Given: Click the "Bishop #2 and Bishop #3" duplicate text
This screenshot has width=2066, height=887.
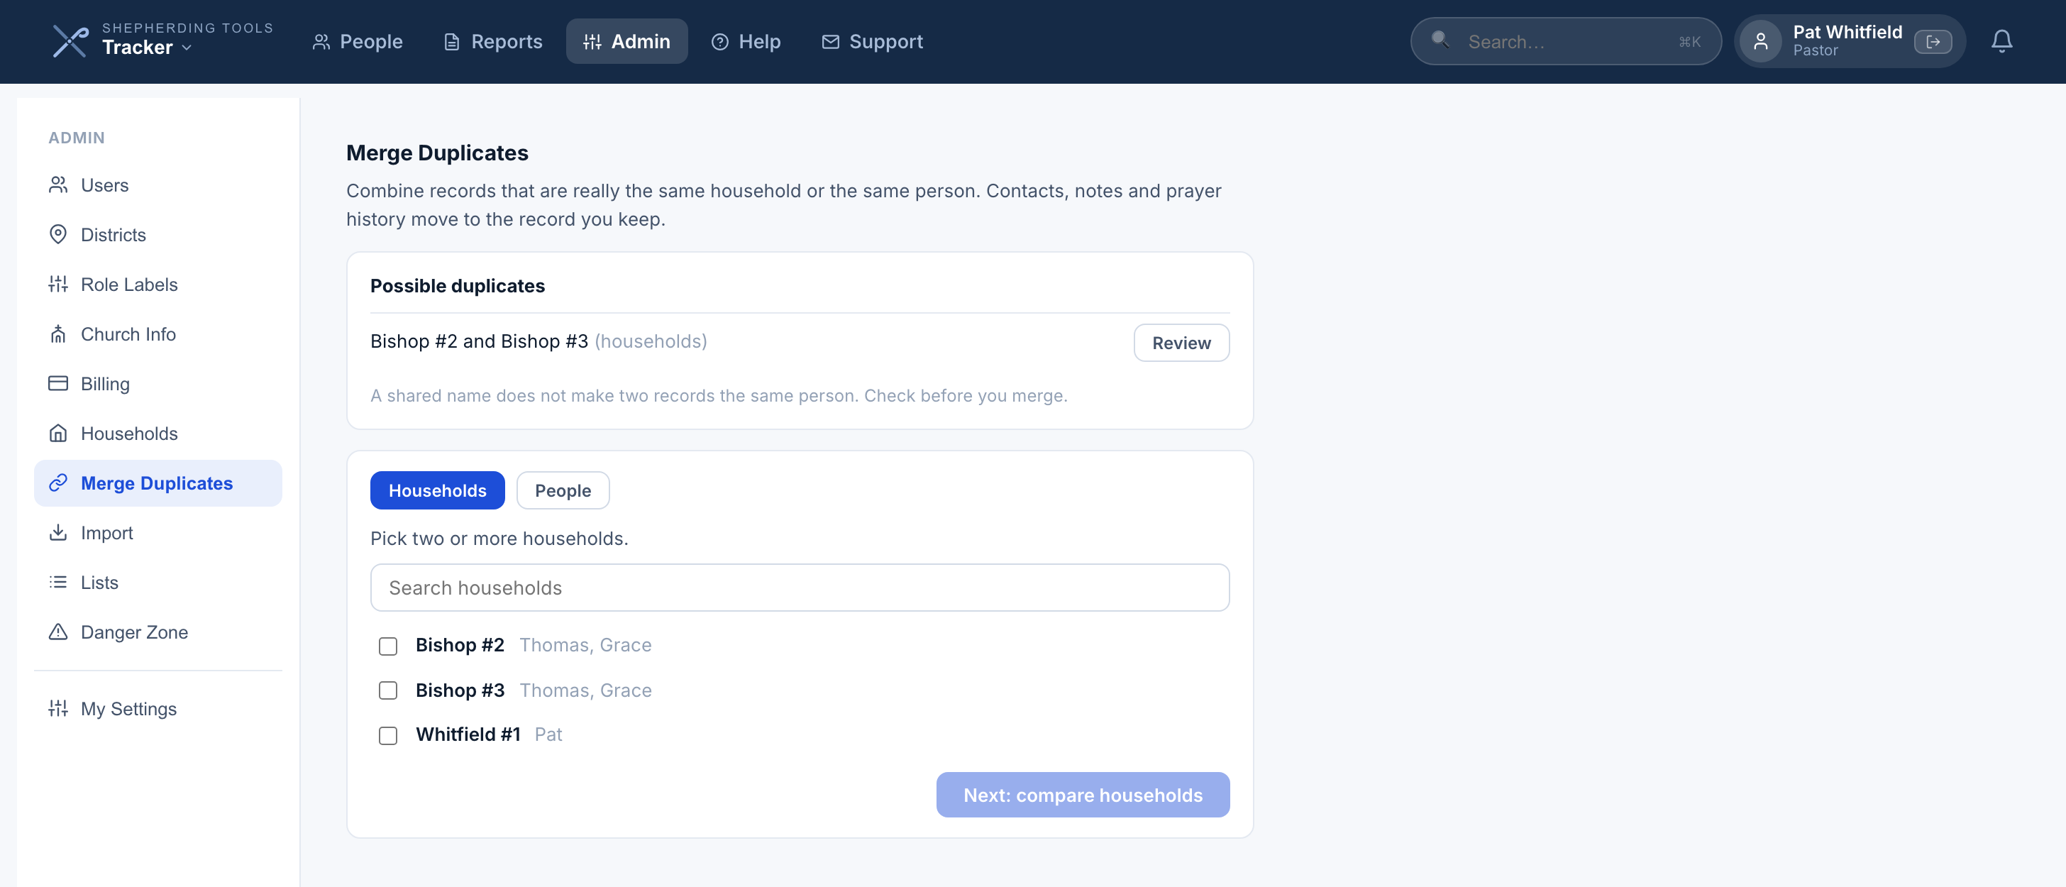Looking at the screenshot, I should point(479,341).
